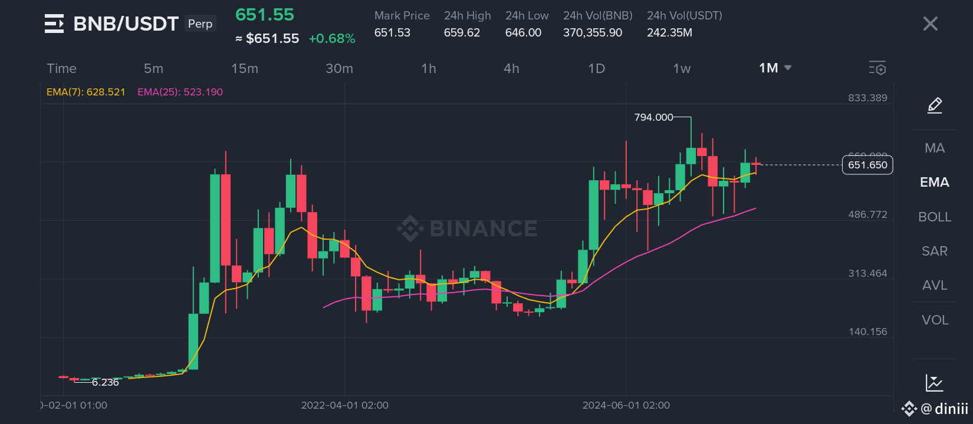Click the Mark Price value 651.53

point(392,32)
